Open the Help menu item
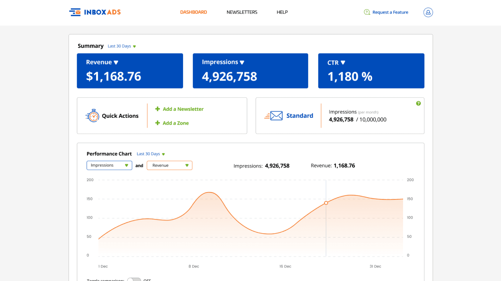This screenshot has height=281, width=501. 282,12
